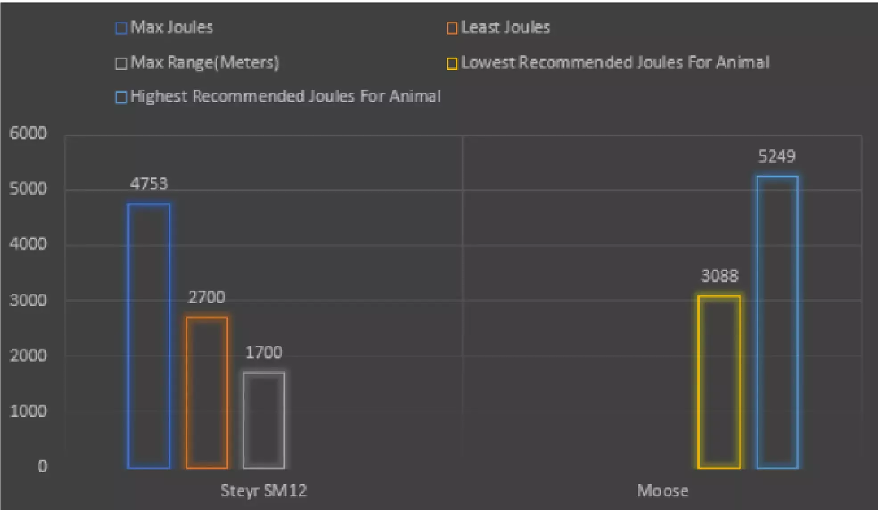Click the light blue Moose bar
Screen dimensions: 878x510
[x=777, y=322]
